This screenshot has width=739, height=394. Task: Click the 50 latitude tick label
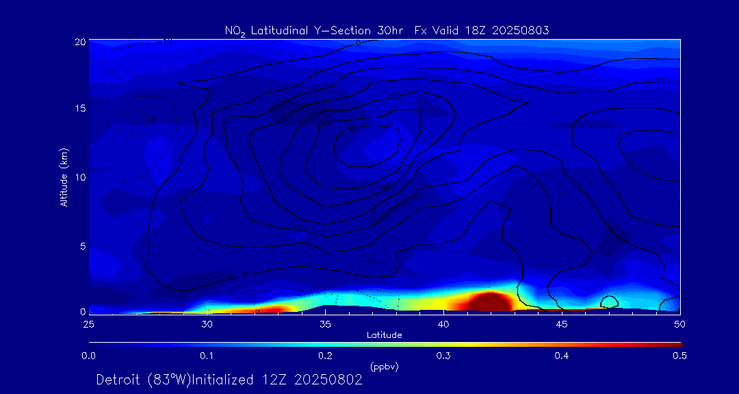tap(680, 324)
